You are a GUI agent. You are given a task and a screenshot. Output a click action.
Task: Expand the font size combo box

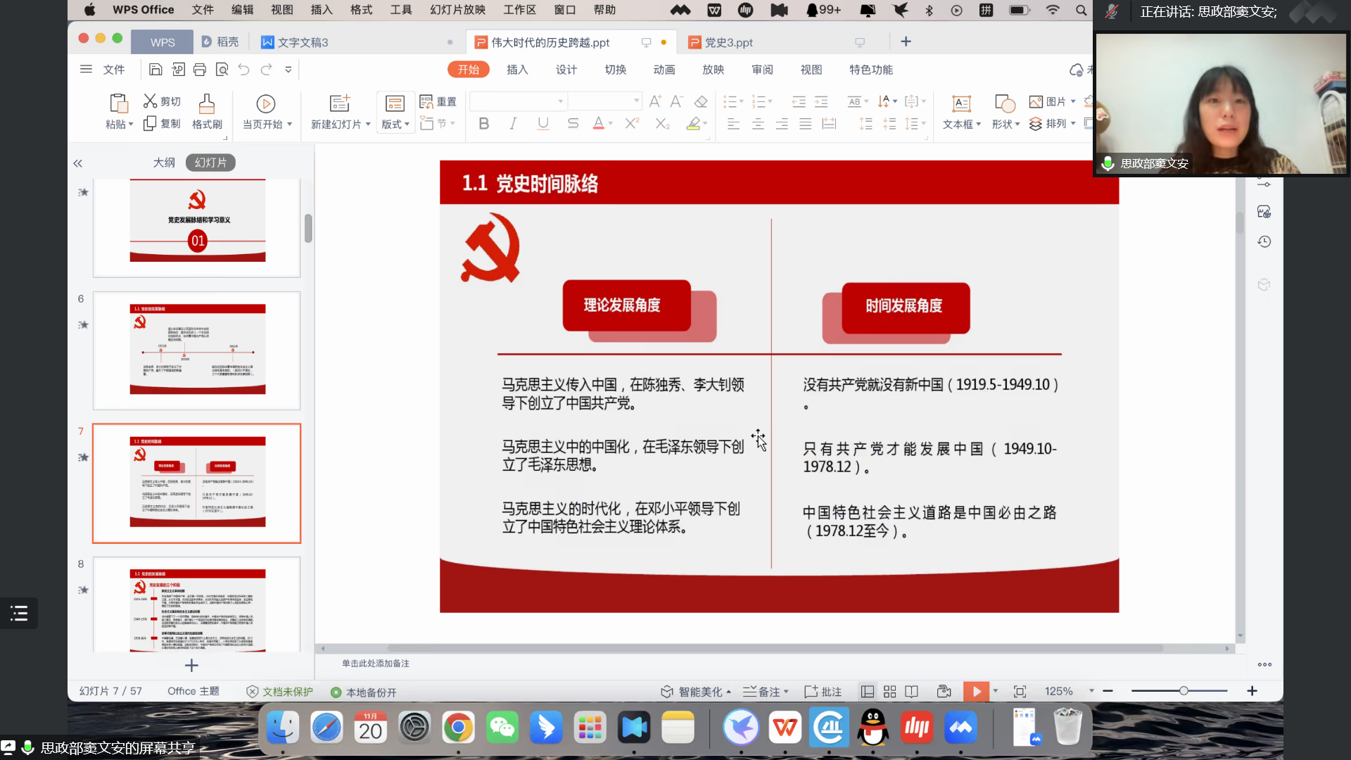click(x=636, y=101)
